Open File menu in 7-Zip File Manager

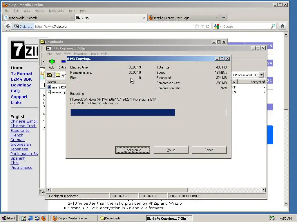50,54
